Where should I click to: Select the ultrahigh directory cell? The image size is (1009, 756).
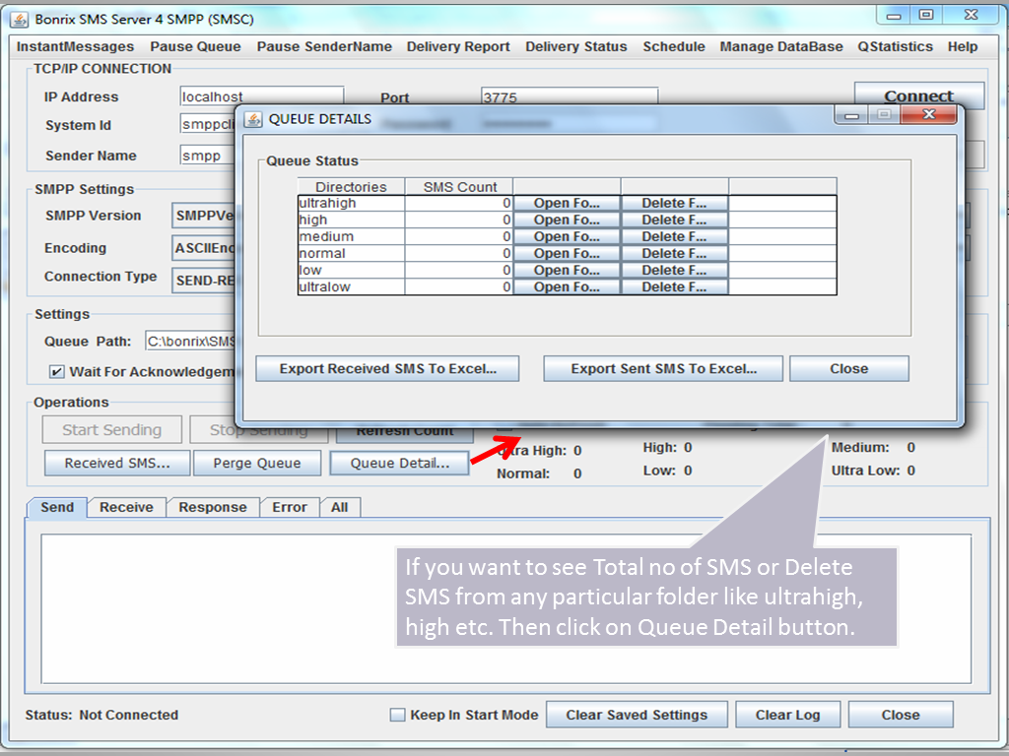(x=352, y=203)
